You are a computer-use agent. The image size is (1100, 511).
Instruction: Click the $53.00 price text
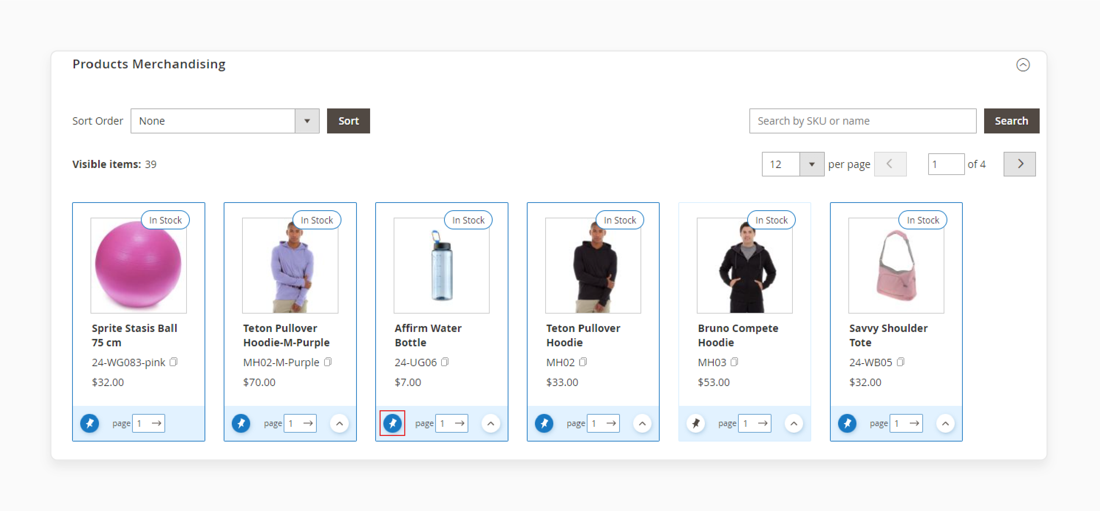click(x=714, y=382)
